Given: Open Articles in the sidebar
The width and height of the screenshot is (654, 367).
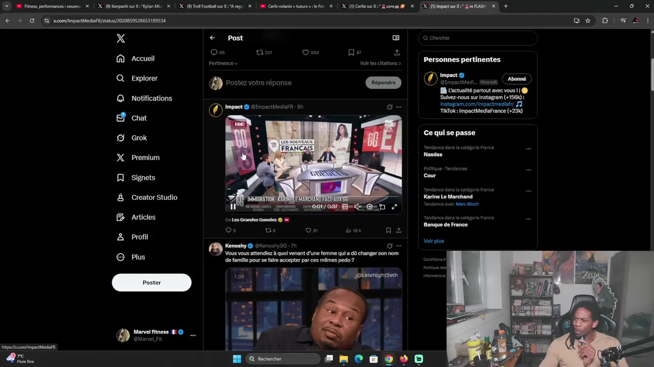Looking at the screenshot, I should [136, 217].
